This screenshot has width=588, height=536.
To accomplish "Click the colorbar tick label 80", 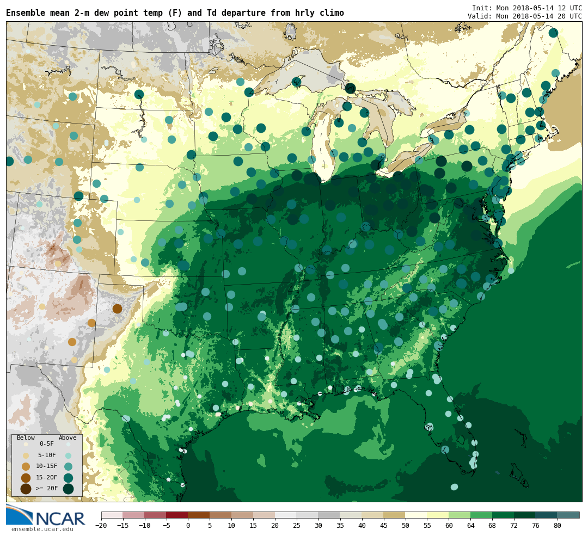I will (x=558, y=526).
